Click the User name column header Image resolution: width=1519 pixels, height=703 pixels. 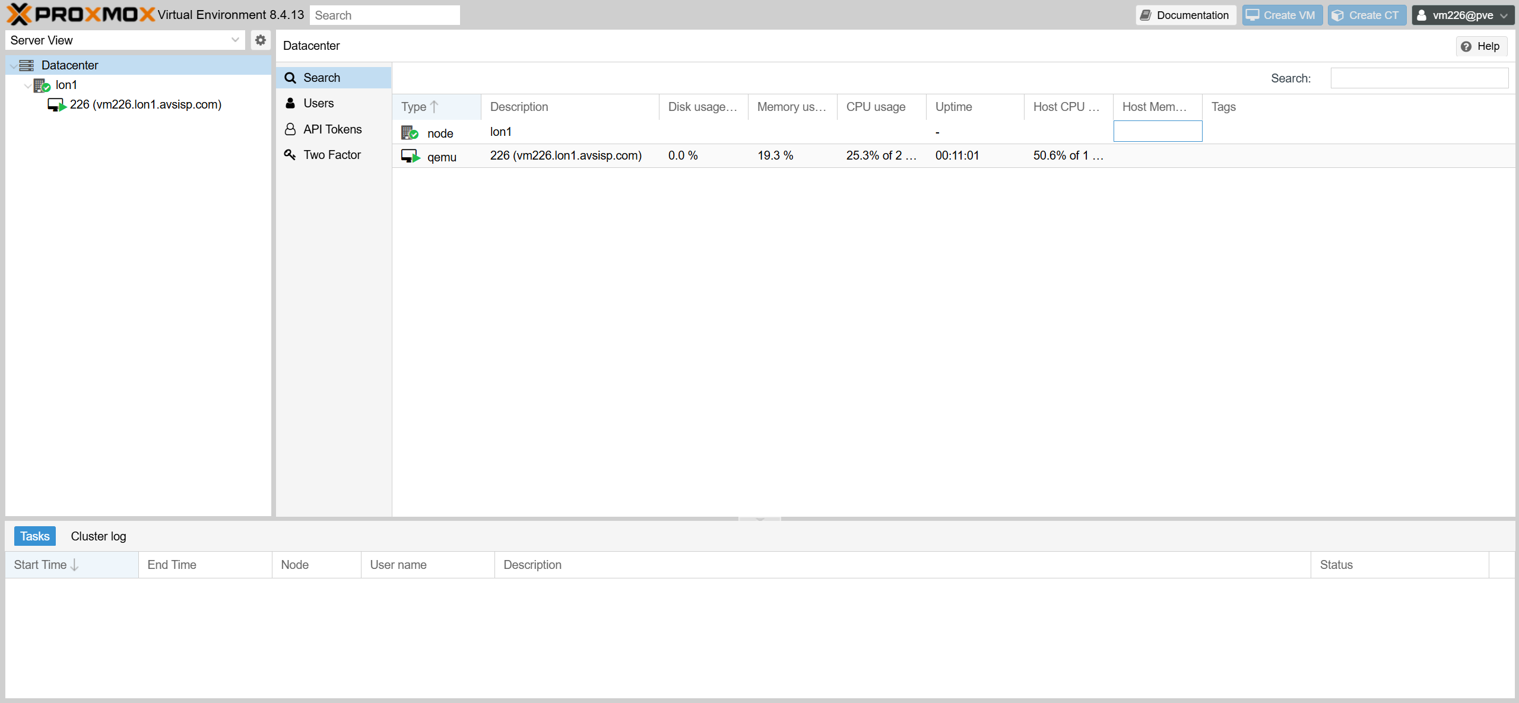(x=428, y=565)
